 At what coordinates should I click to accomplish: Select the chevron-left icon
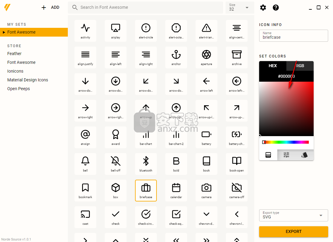click(x=237, y=217)
